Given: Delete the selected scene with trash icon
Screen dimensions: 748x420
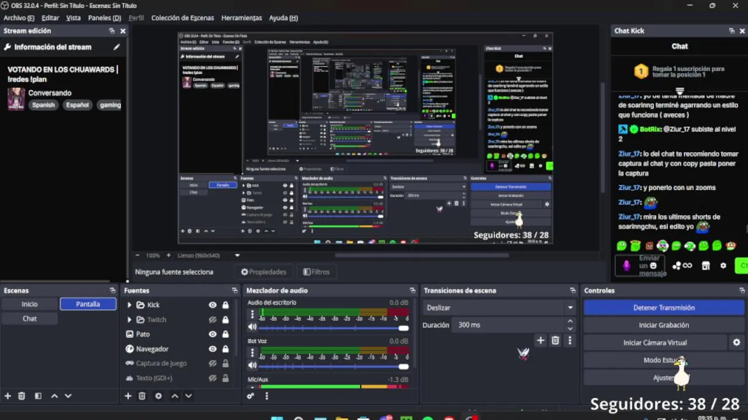Looking at the screenshot, I should coord(22,395).
